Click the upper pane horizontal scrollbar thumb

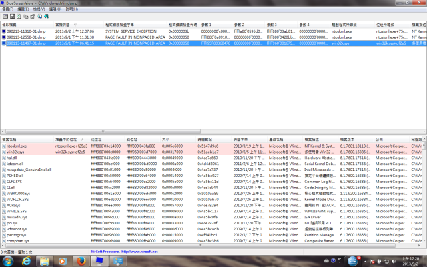[x=103, y=131]
